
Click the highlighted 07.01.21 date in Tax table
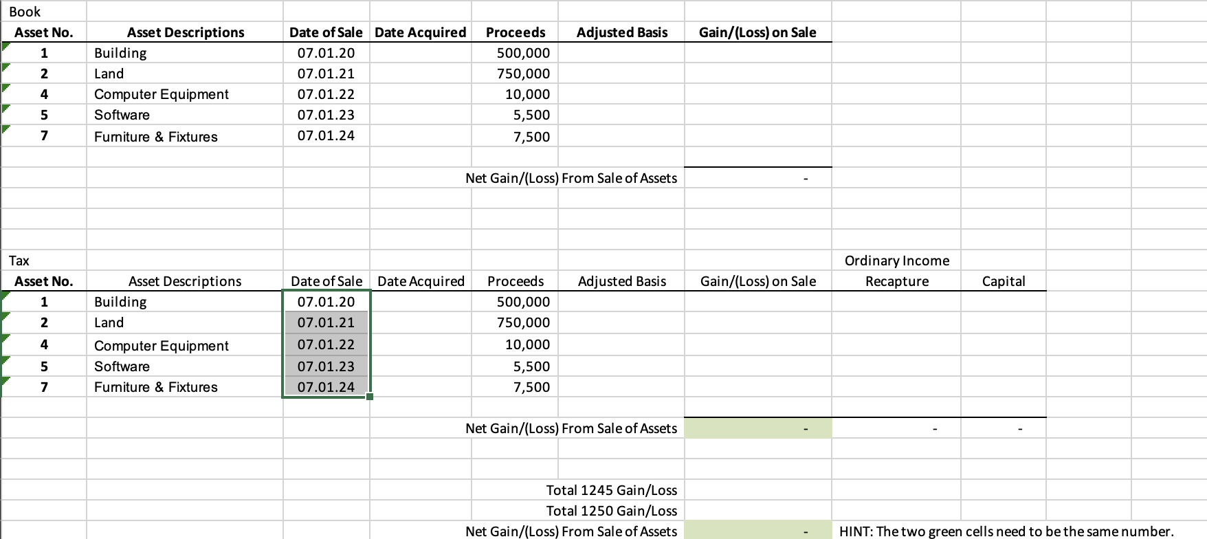click(x=326, y=322)
